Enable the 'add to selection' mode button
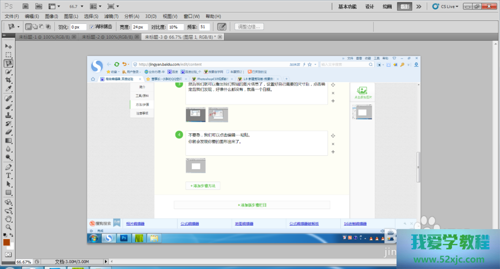Screen dimensions: 500x269 pyautogui.click(x=35, y=27)
